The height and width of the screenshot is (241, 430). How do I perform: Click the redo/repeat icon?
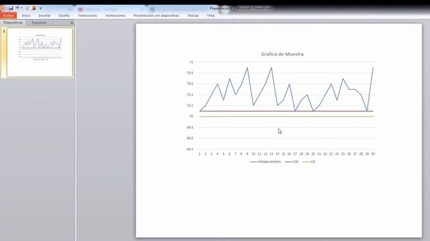tap(27, 8)
